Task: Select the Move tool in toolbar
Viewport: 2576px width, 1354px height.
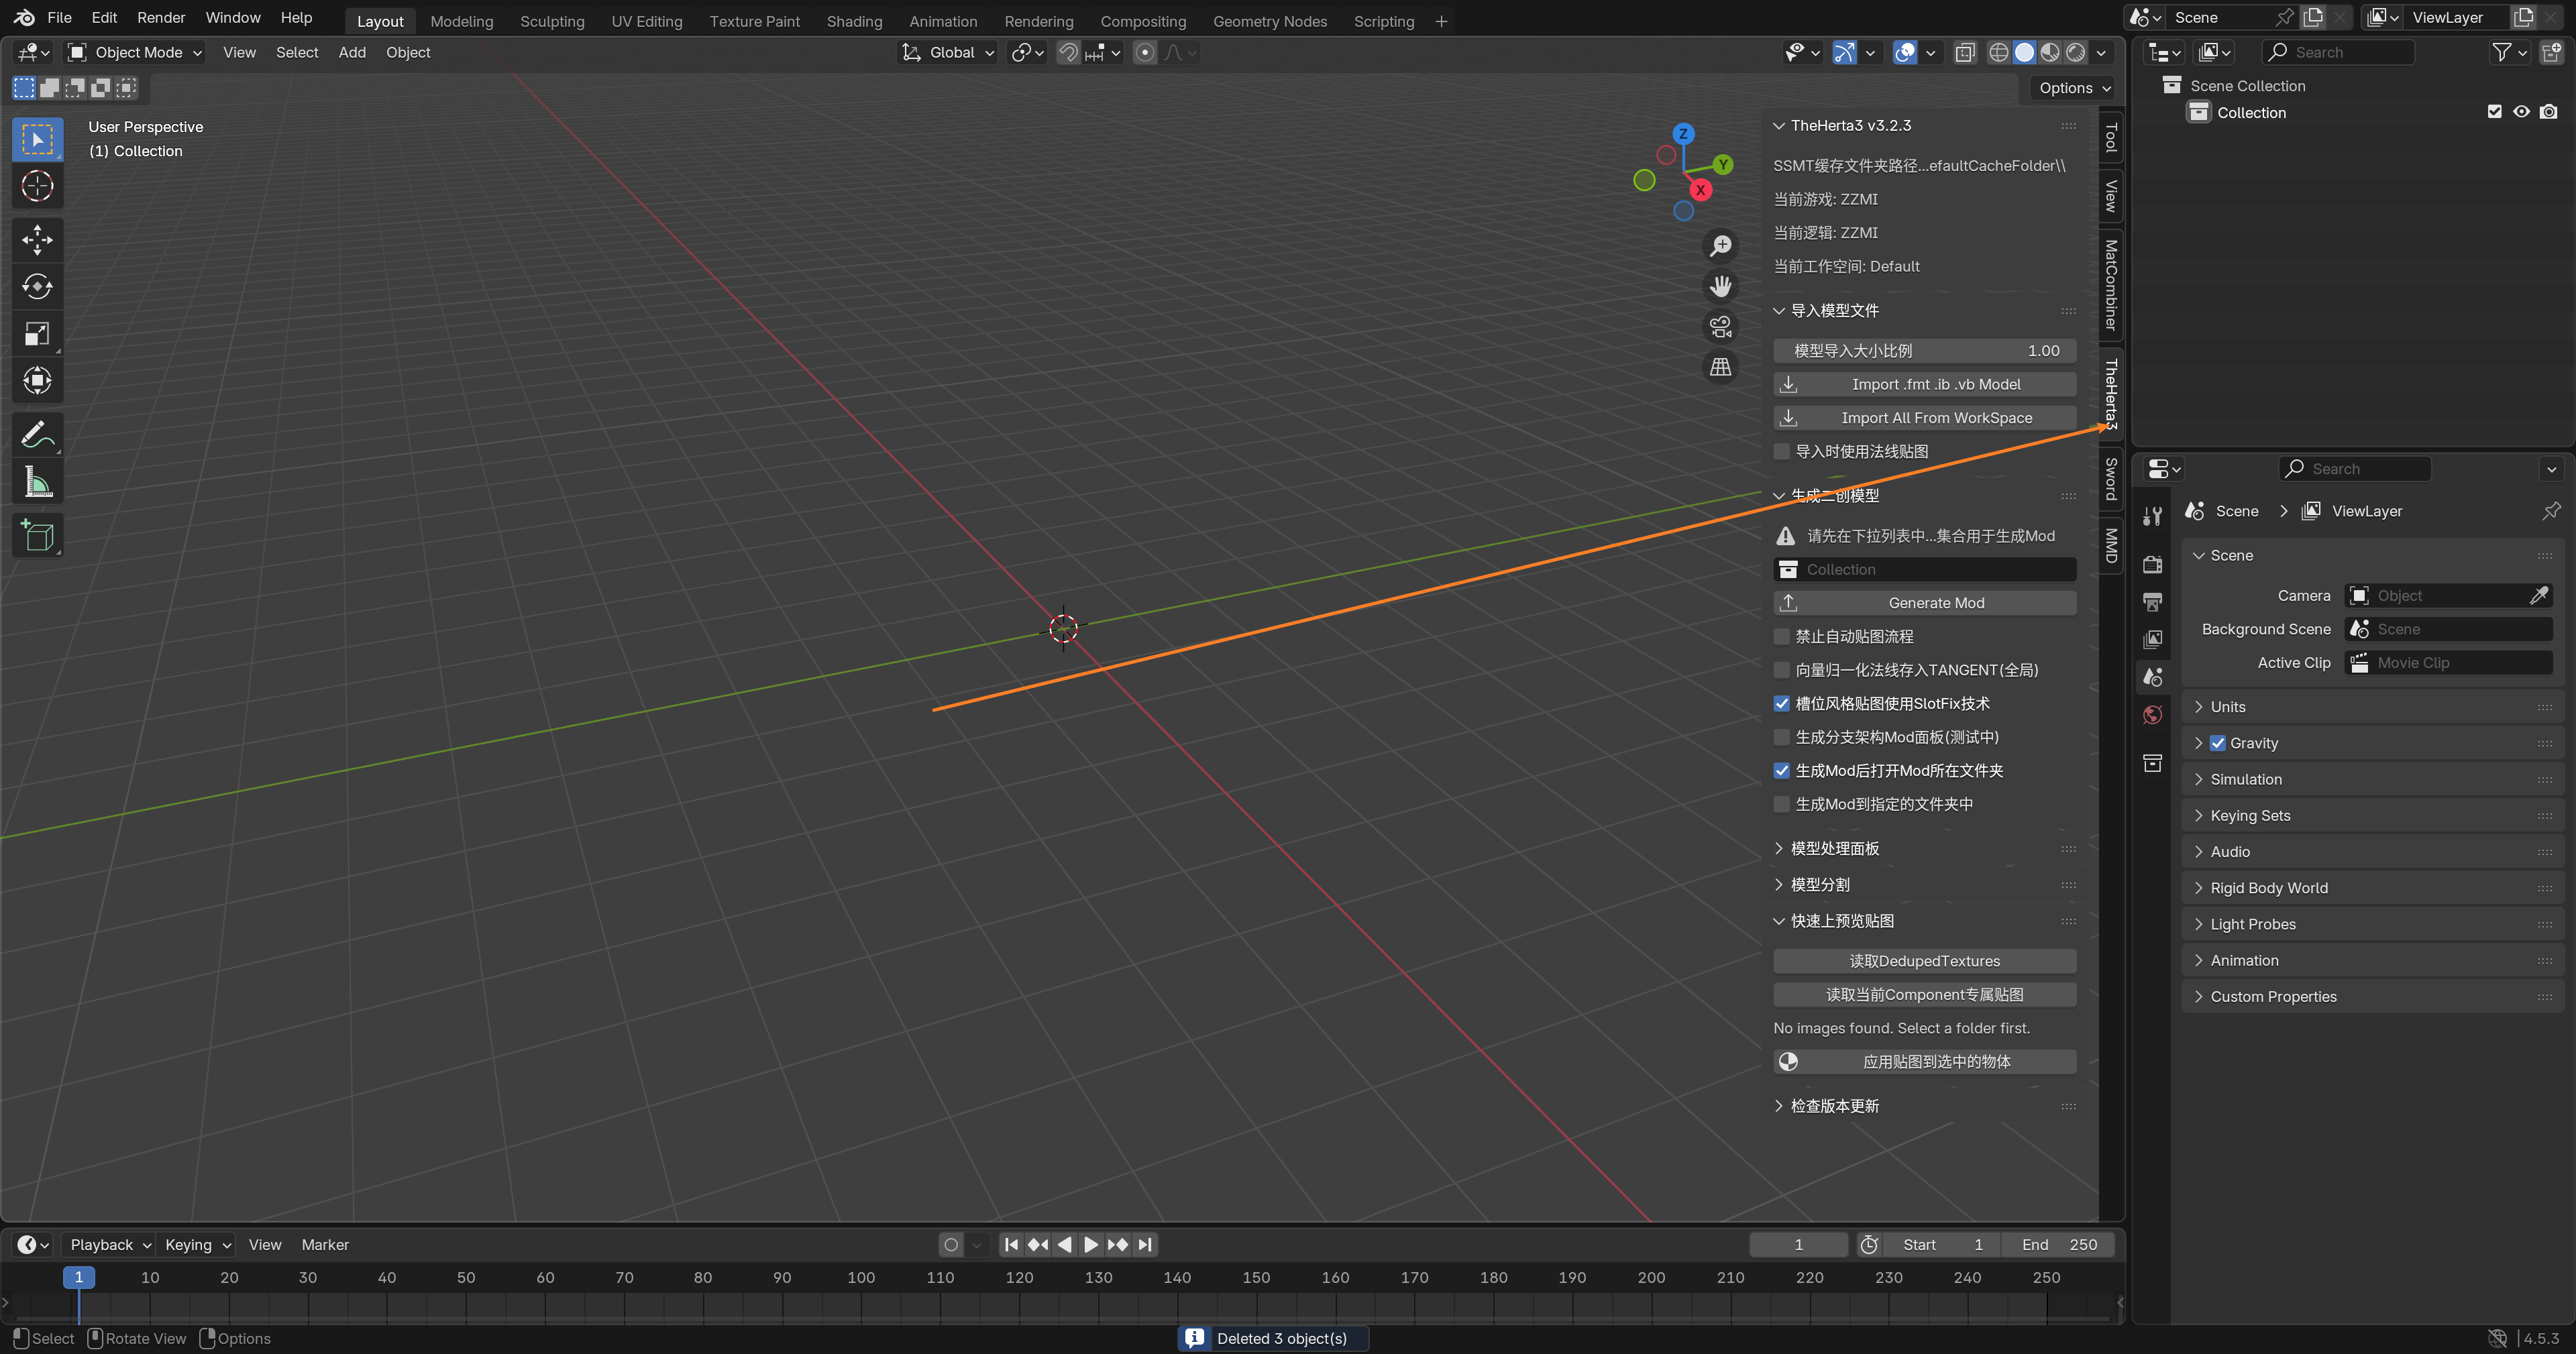Action: click(37, 239)
